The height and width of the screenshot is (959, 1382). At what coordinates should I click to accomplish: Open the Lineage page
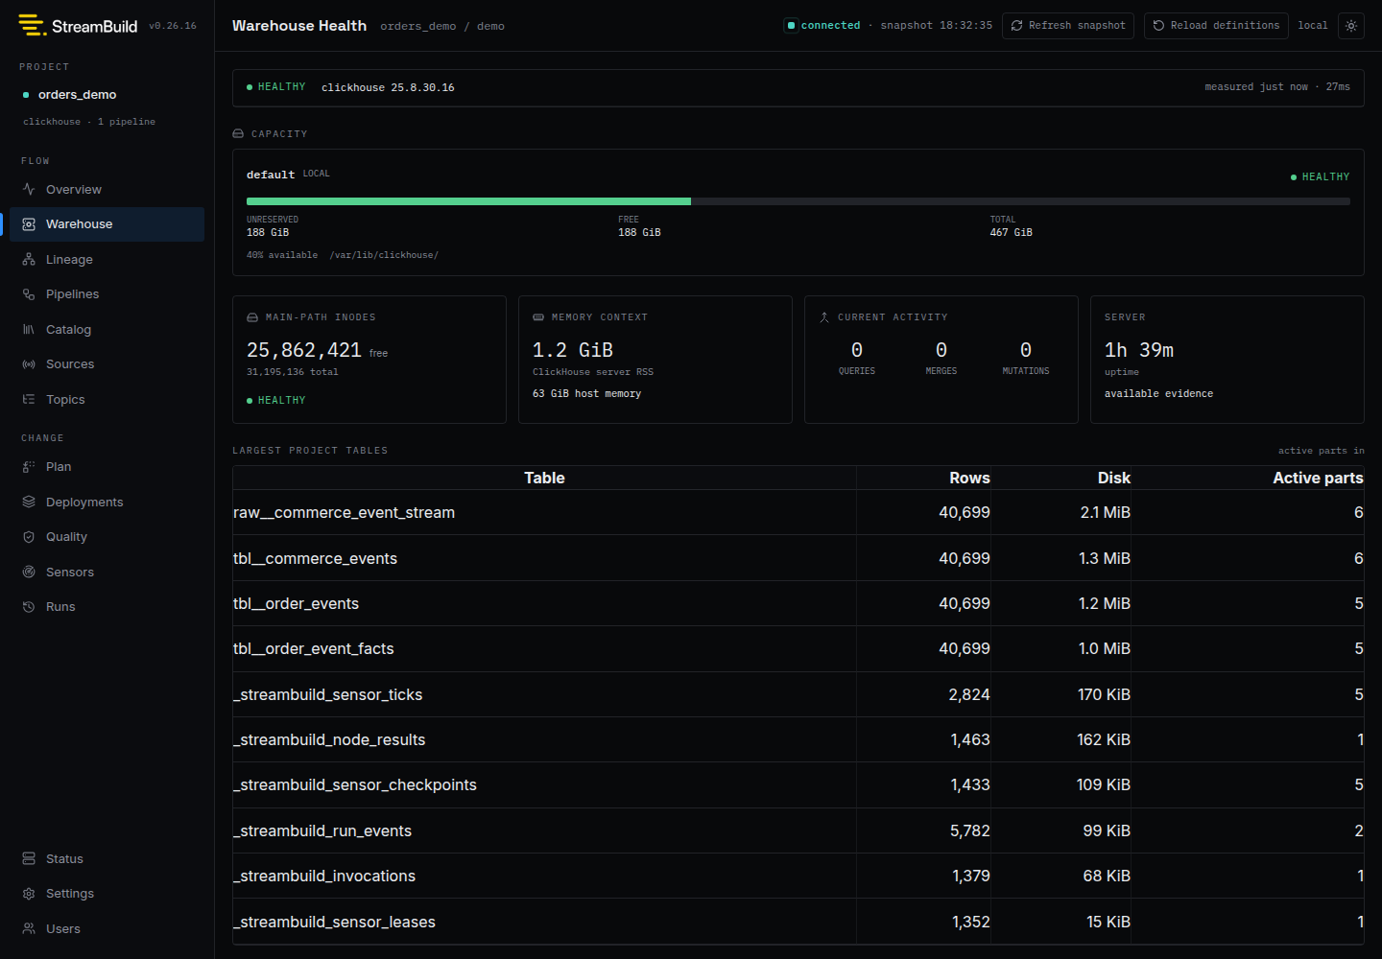pos(107,259)
